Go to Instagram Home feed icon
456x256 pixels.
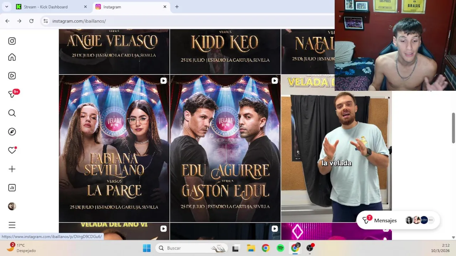[12, 57]
